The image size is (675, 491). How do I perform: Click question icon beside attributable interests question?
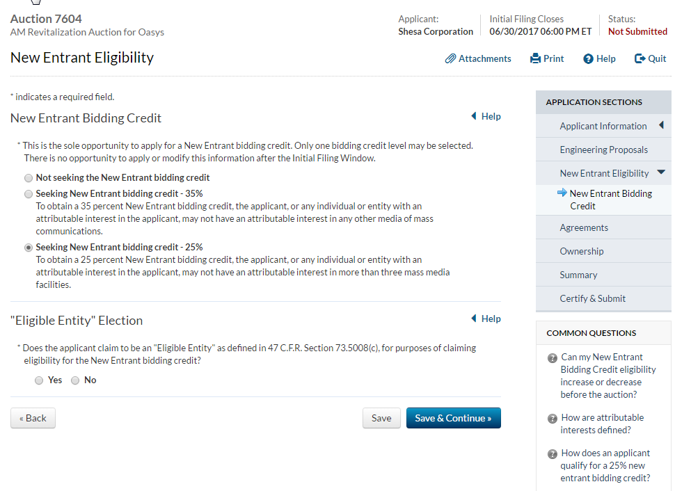tap(553, 419)
